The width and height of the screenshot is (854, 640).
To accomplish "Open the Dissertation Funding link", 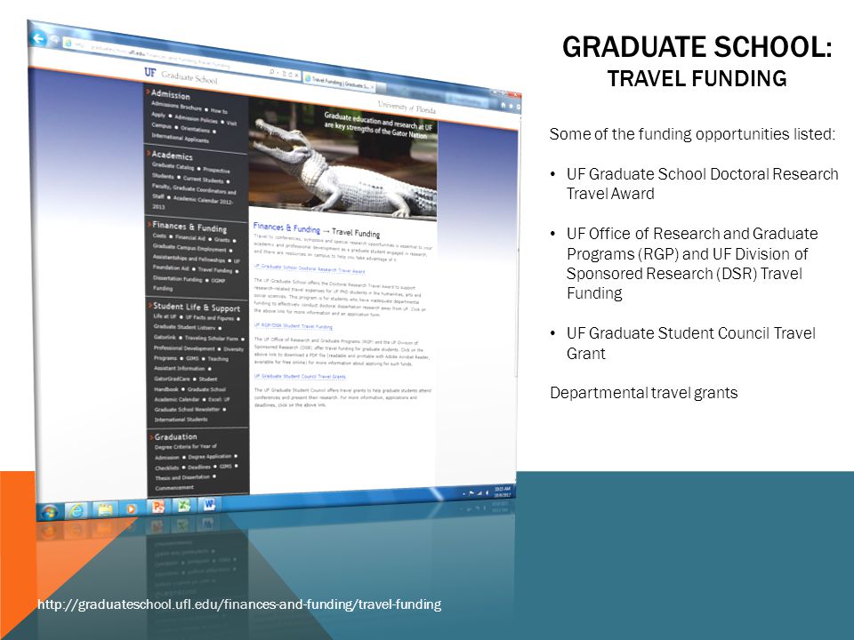I will [x=178, y=278].
